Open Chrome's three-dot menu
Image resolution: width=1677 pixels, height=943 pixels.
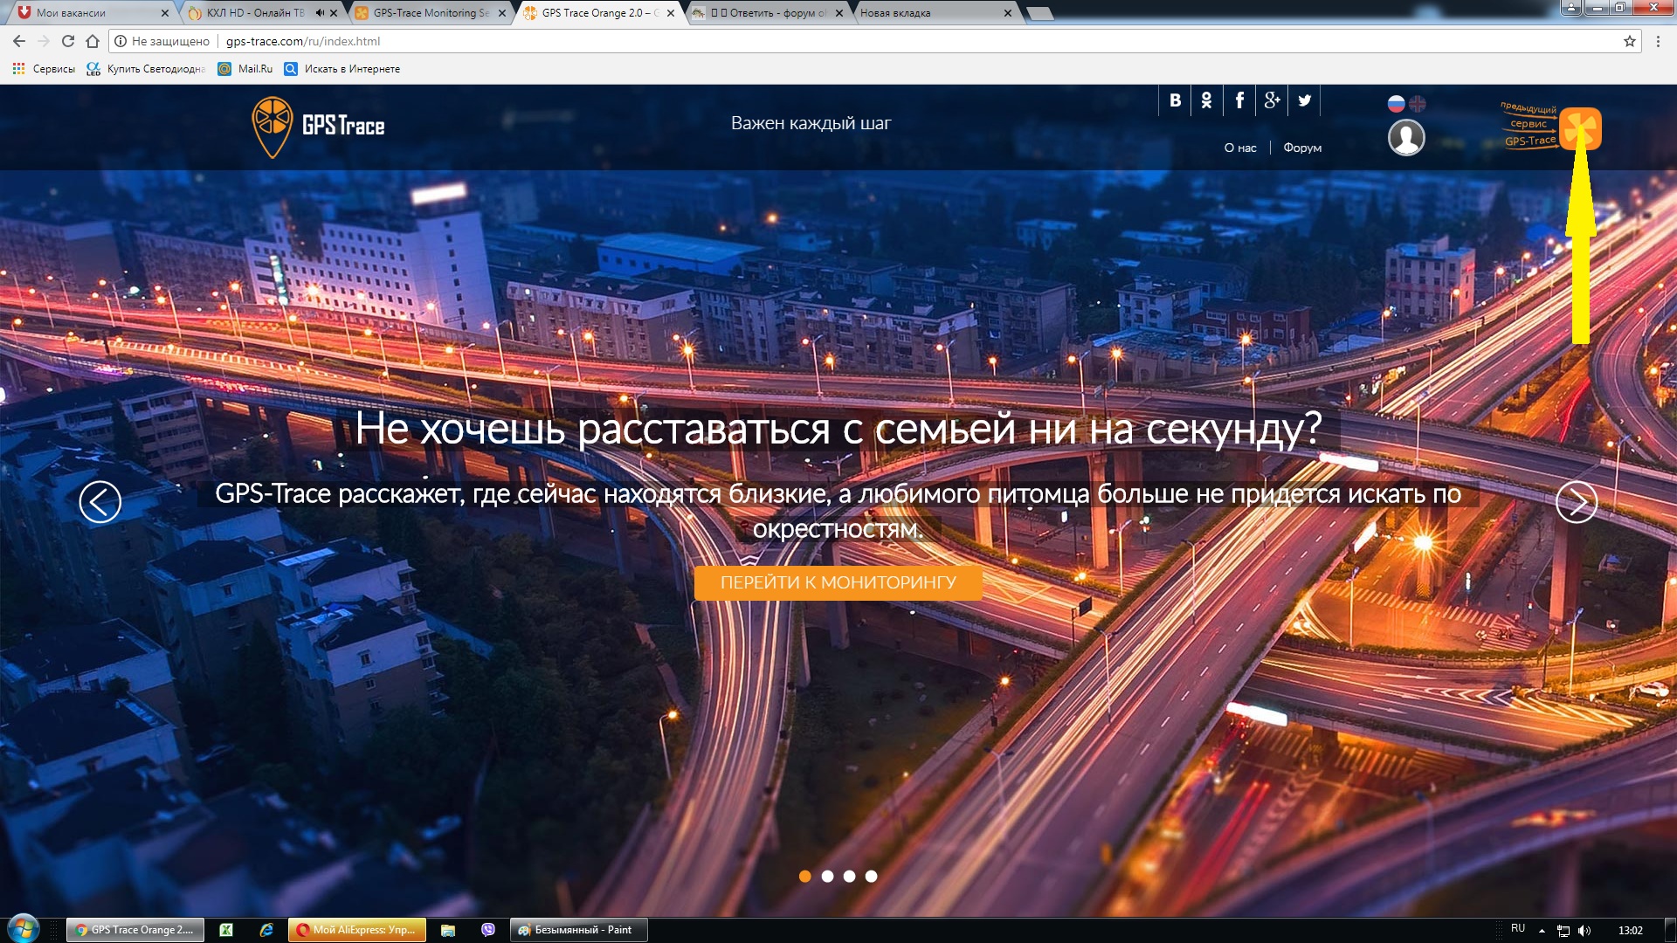(1658, 41)
